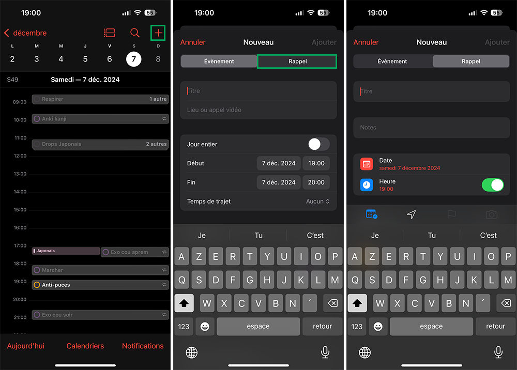Check the Anti-puces reminder circle
Image resolution: width=517 pixels, height=370 pixels.
coord(37,285)
